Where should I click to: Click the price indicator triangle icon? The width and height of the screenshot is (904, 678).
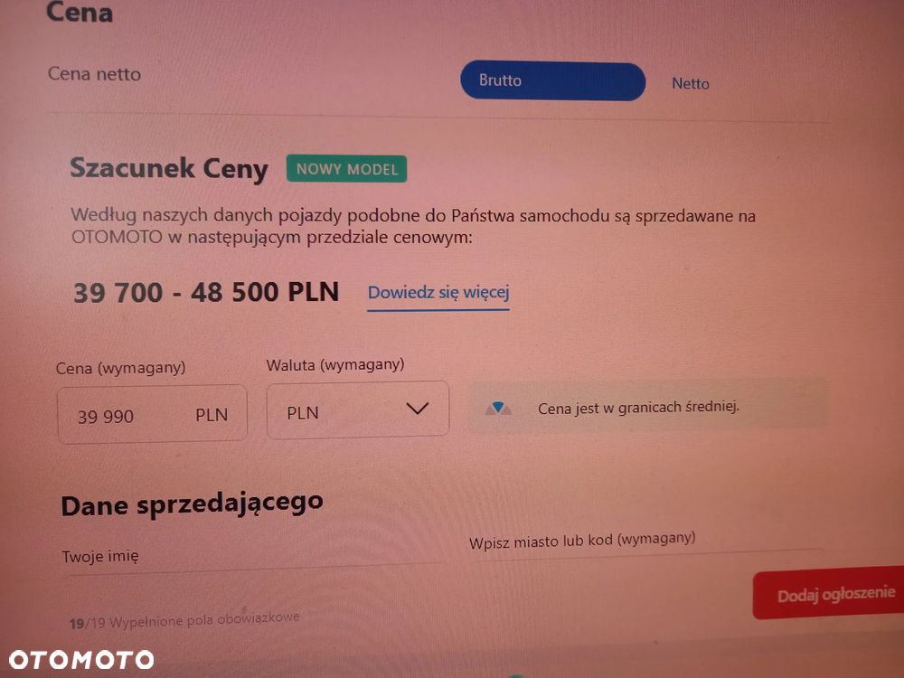(x=498, y=409)
